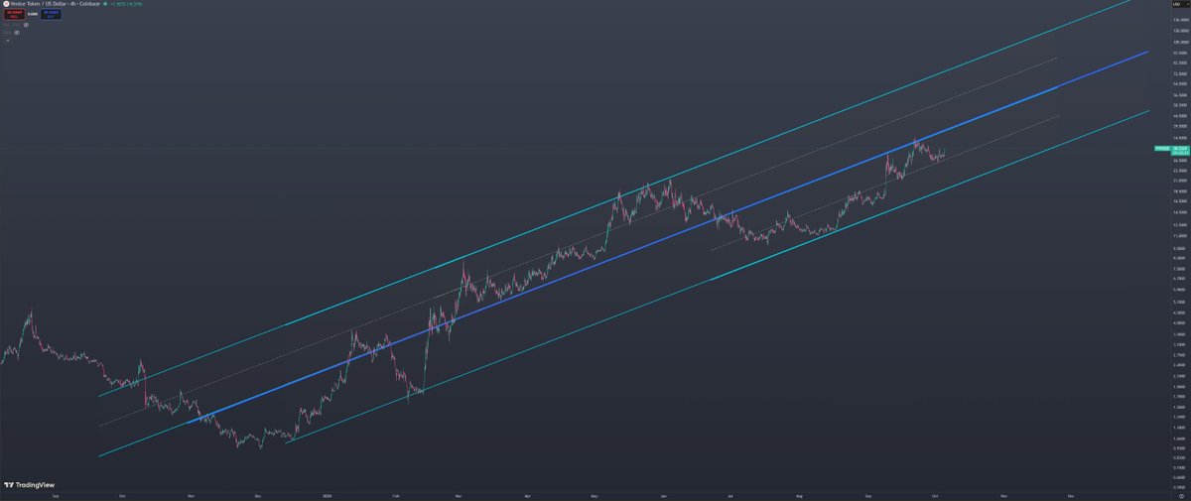Toggle the first indicator's visibility eye
The width and height of the screenshot is (1191, 501).
[26, 25]
